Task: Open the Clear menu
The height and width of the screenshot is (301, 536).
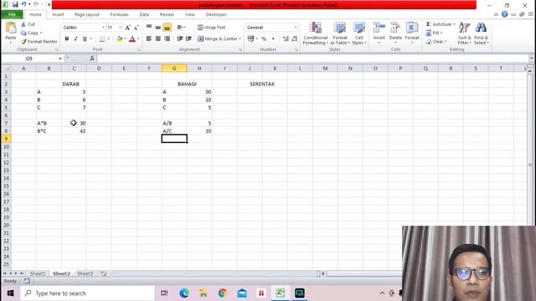Action: click(x=436, y=42)
